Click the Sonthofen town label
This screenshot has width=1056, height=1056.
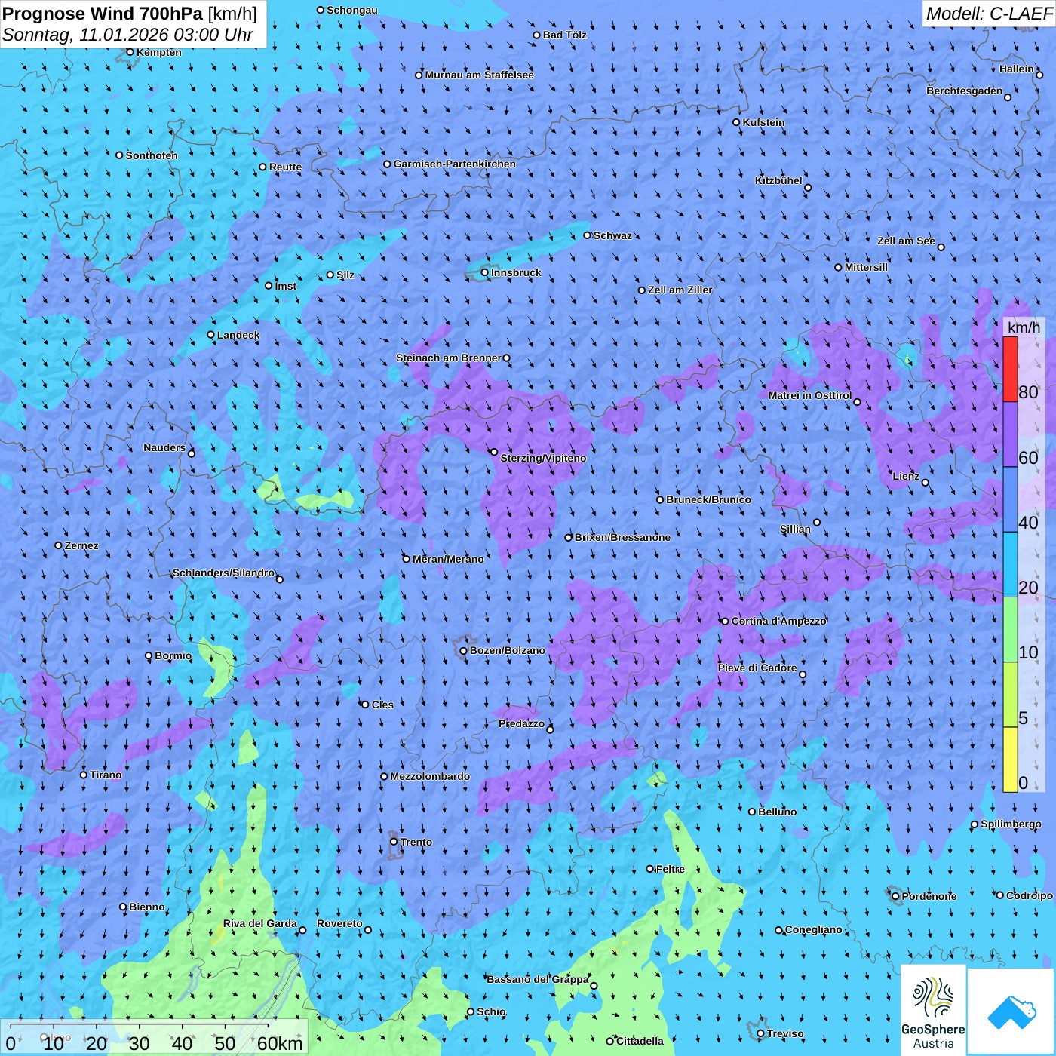[152, 155]
